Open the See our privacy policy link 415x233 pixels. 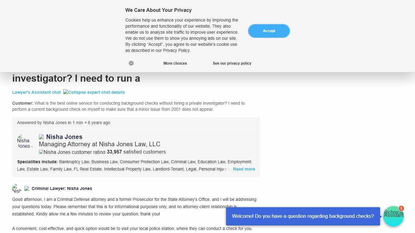232,63
